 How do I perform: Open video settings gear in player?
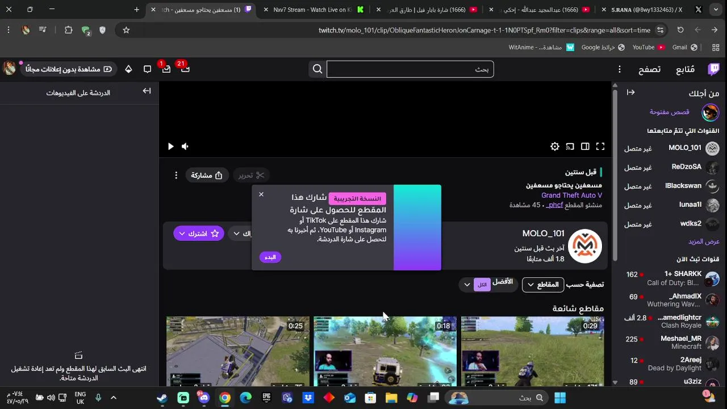pos(555,147)
